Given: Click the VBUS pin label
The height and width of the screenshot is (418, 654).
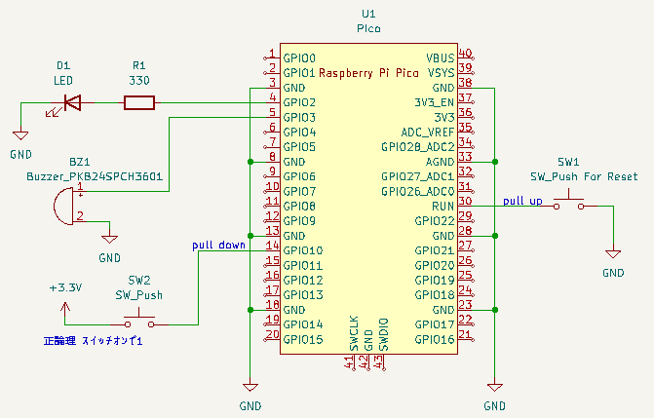Looking at the screenshot, I should pyautogui.click(x=441, y=58).
